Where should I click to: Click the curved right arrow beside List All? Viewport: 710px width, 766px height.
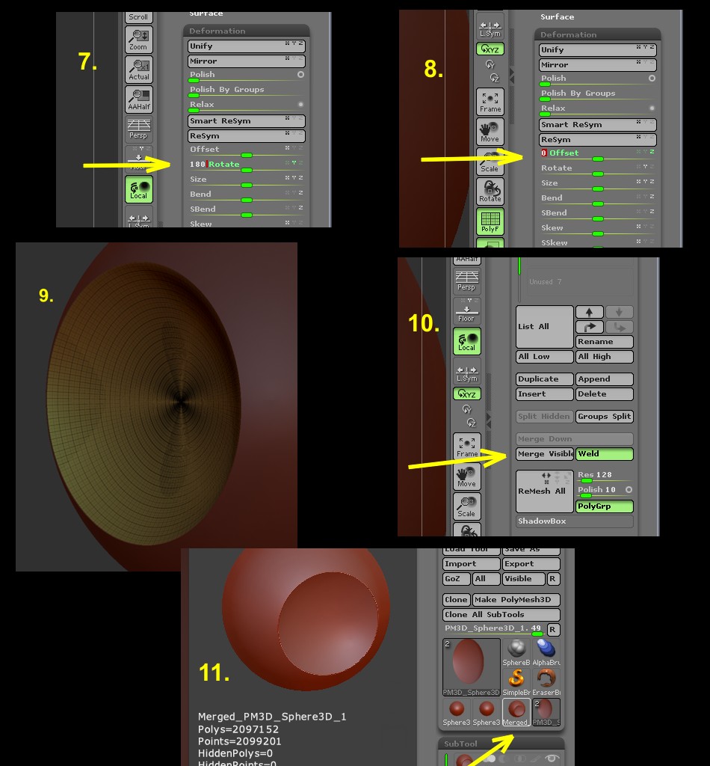(590, 327)
